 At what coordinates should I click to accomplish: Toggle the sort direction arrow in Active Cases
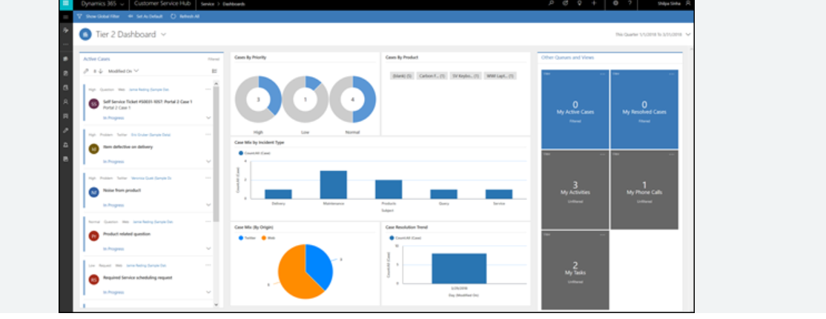(101, 71)
